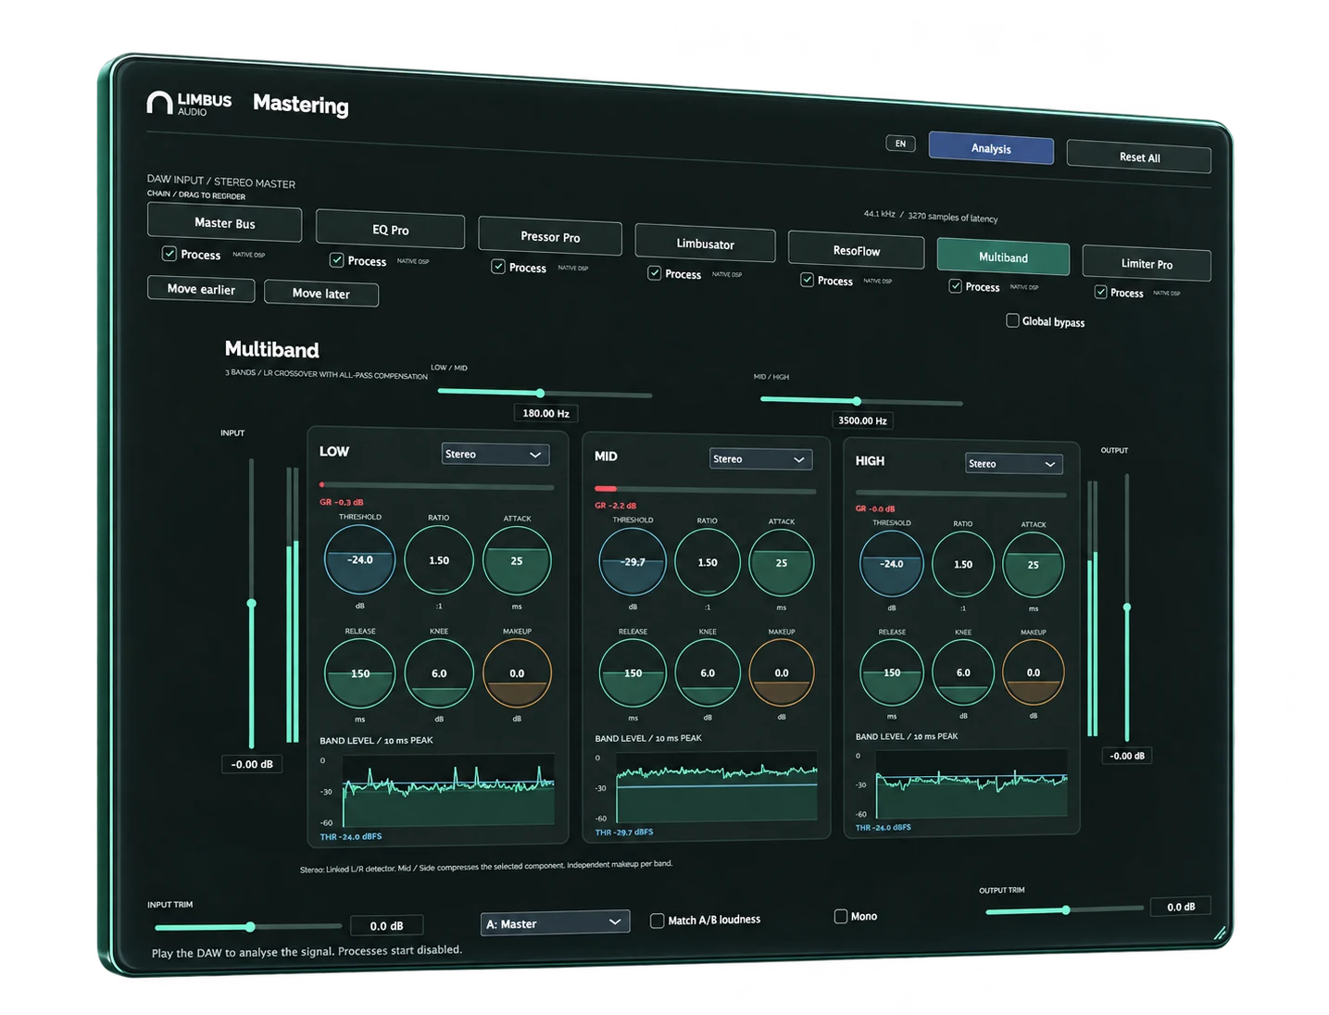Select the ResoFlow module tab
The width and height of the screenshot is (1329, 1015).
pos(857,251)
